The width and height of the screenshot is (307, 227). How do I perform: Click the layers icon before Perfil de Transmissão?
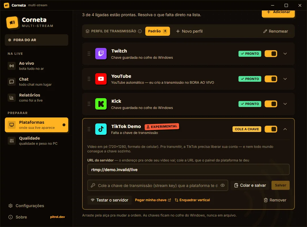point(88,31)
